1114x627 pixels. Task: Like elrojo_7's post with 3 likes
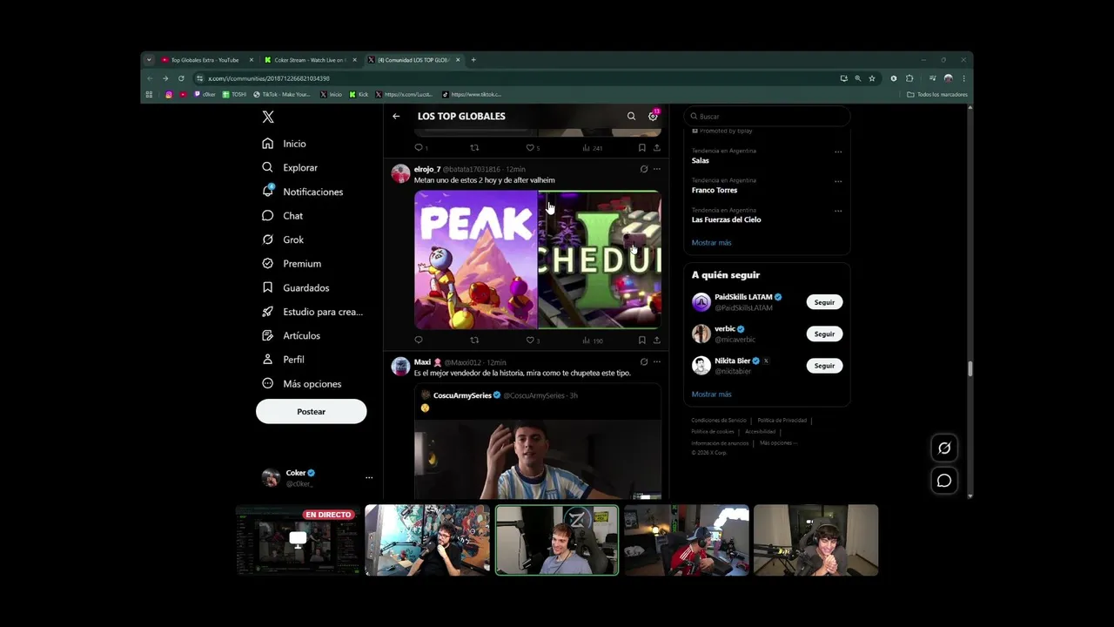pyautogui.click(x=533, y=340)
